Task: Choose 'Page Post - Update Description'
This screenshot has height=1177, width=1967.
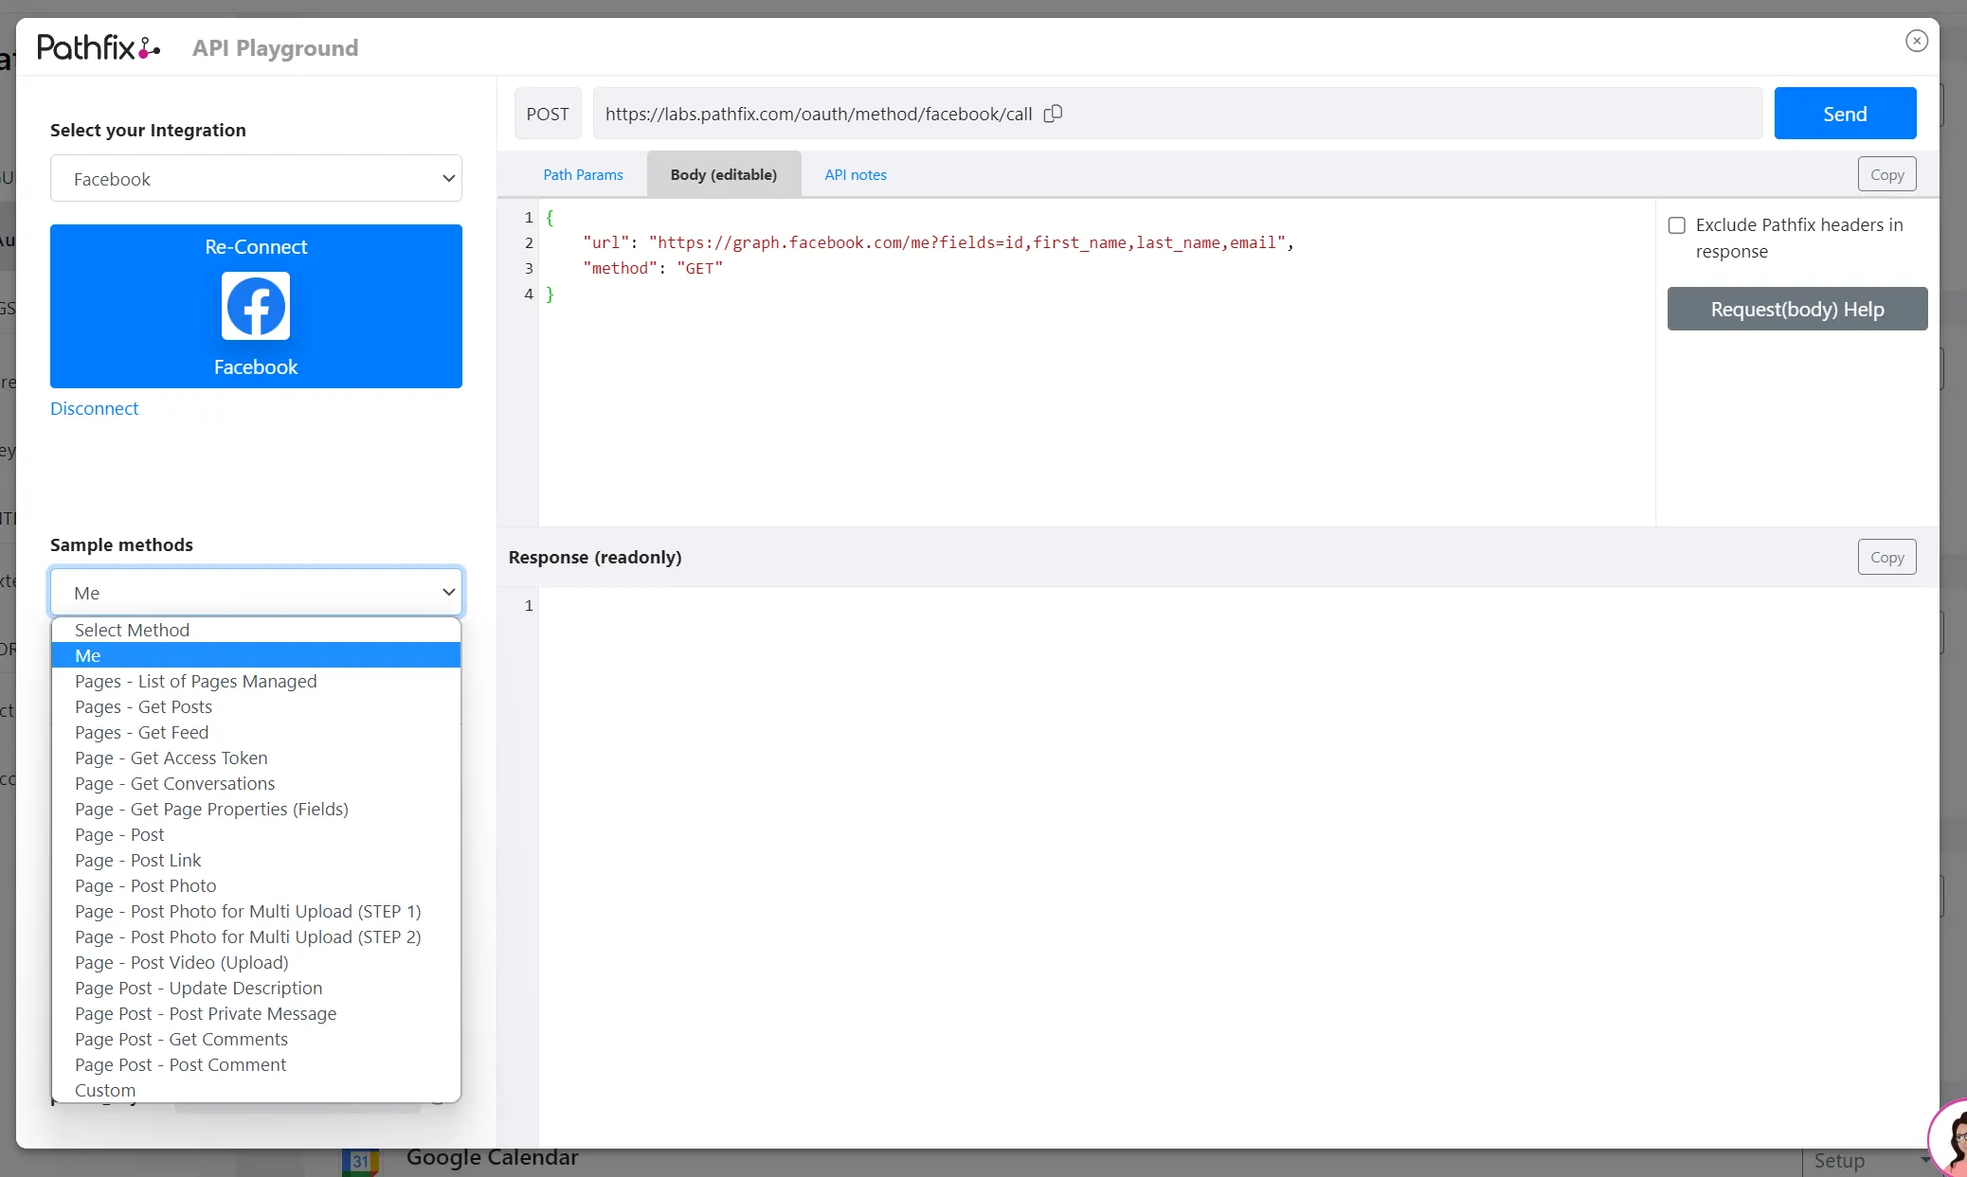Action: (256, 988)
